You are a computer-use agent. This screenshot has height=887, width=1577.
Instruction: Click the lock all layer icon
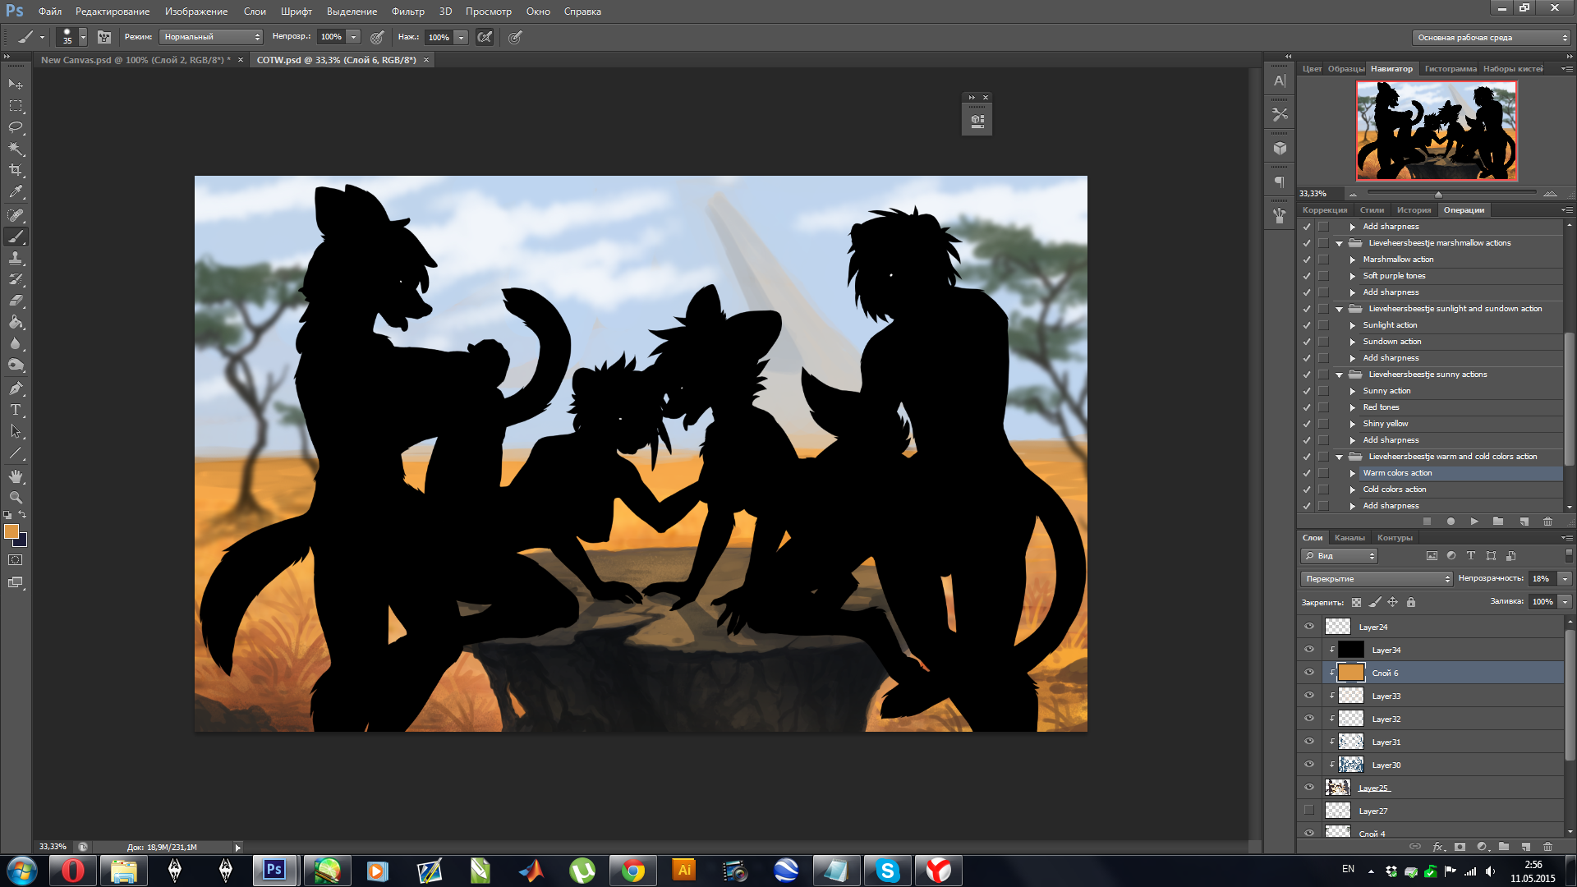click(x=1411, y=602)
